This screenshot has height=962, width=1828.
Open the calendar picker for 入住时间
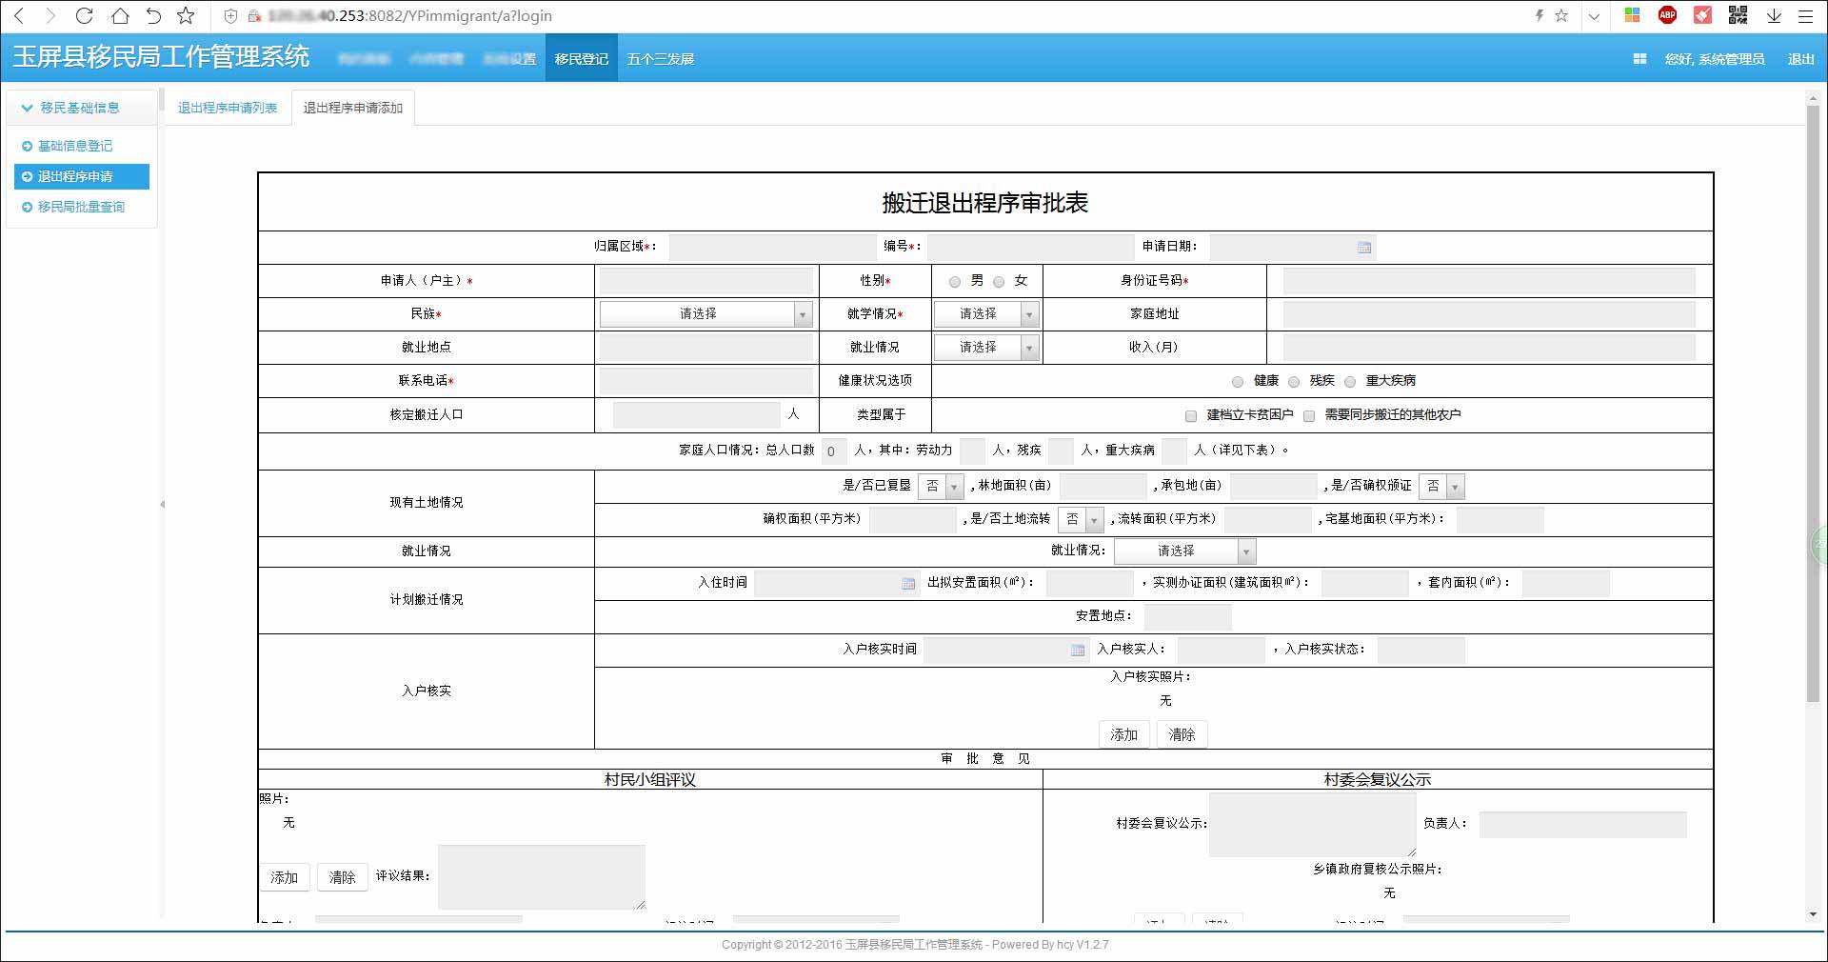908,584
